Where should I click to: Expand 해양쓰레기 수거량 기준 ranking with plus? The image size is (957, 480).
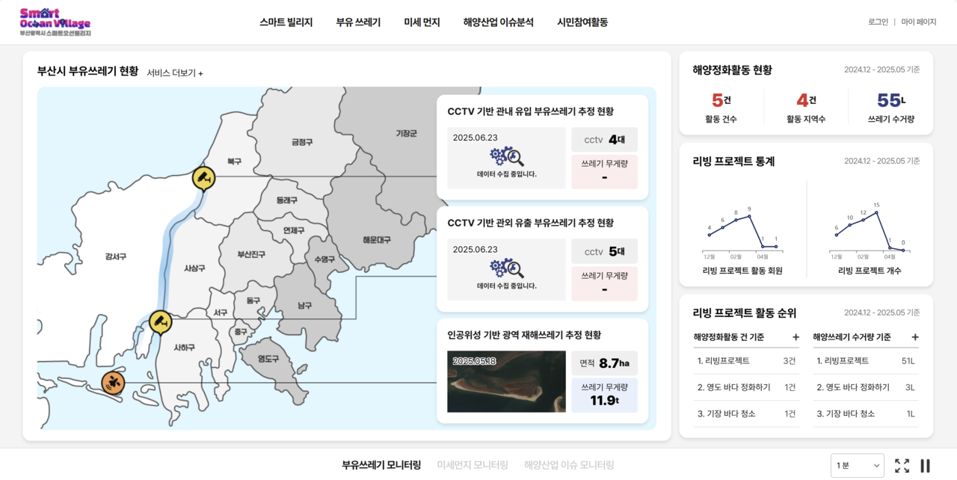click(914, 337)
